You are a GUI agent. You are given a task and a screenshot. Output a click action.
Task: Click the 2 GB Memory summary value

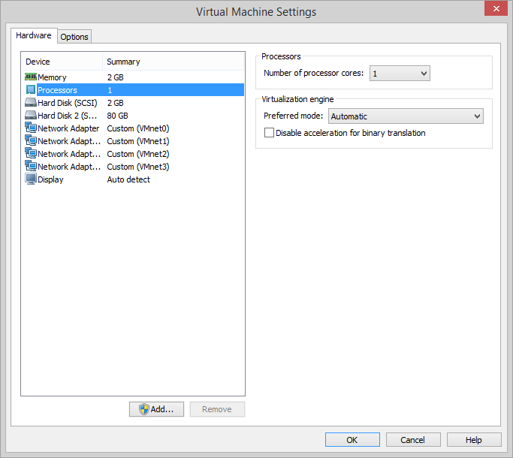[x=115, y=77]
